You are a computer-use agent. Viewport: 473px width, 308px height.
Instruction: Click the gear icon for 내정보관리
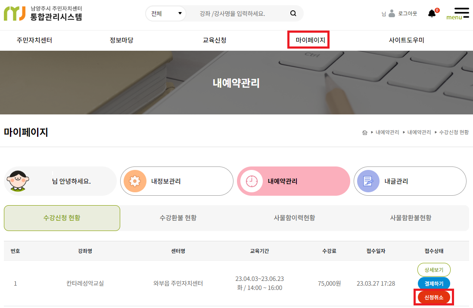135,181
